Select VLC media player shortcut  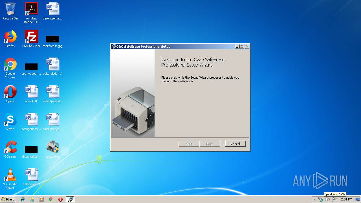[10, 179]
